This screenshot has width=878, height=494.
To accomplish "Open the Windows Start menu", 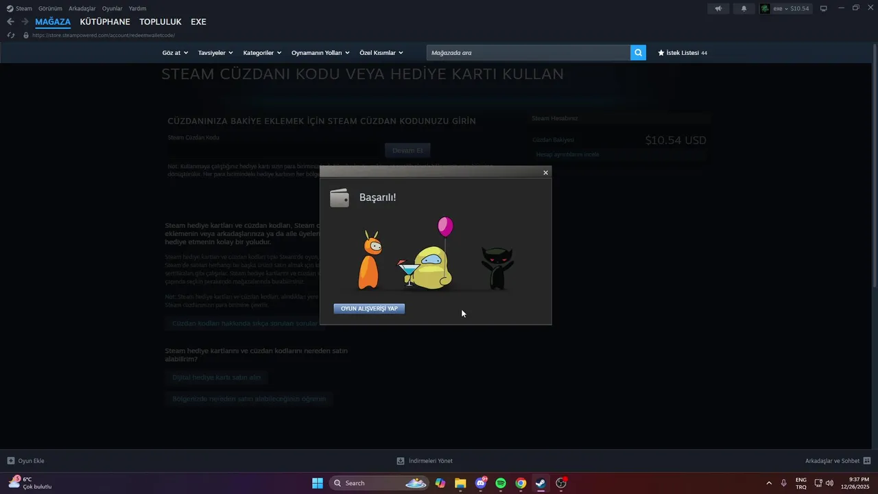I will (318, 483).
